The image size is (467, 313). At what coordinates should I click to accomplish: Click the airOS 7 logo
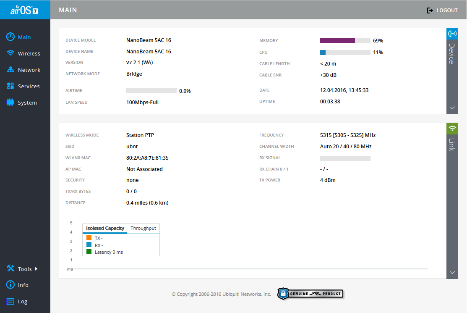tap(24, 11)
